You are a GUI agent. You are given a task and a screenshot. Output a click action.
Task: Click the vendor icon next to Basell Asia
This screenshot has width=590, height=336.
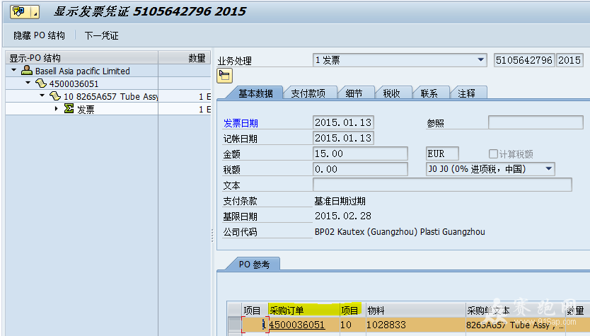point(26,70)
